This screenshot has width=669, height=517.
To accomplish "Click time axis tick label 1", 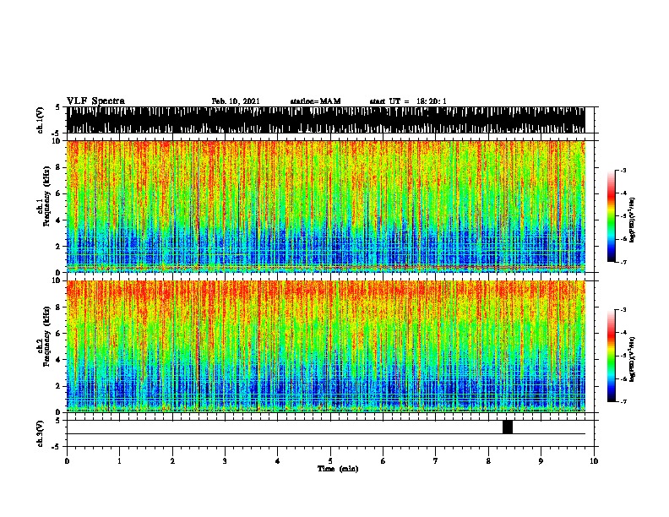I will (x=119, y=461).
